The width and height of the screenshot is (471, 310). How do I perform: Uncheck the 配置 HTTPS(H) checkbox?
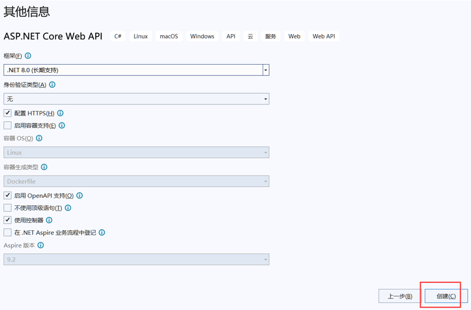coord(8,113)
